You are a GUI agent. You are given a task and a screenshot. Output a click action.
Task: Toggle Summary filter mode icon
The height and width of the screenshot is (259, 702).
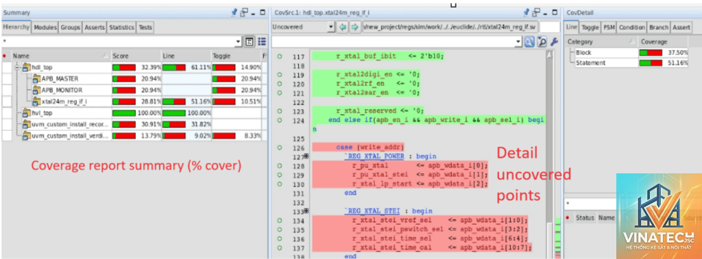(x=250, y=42)
